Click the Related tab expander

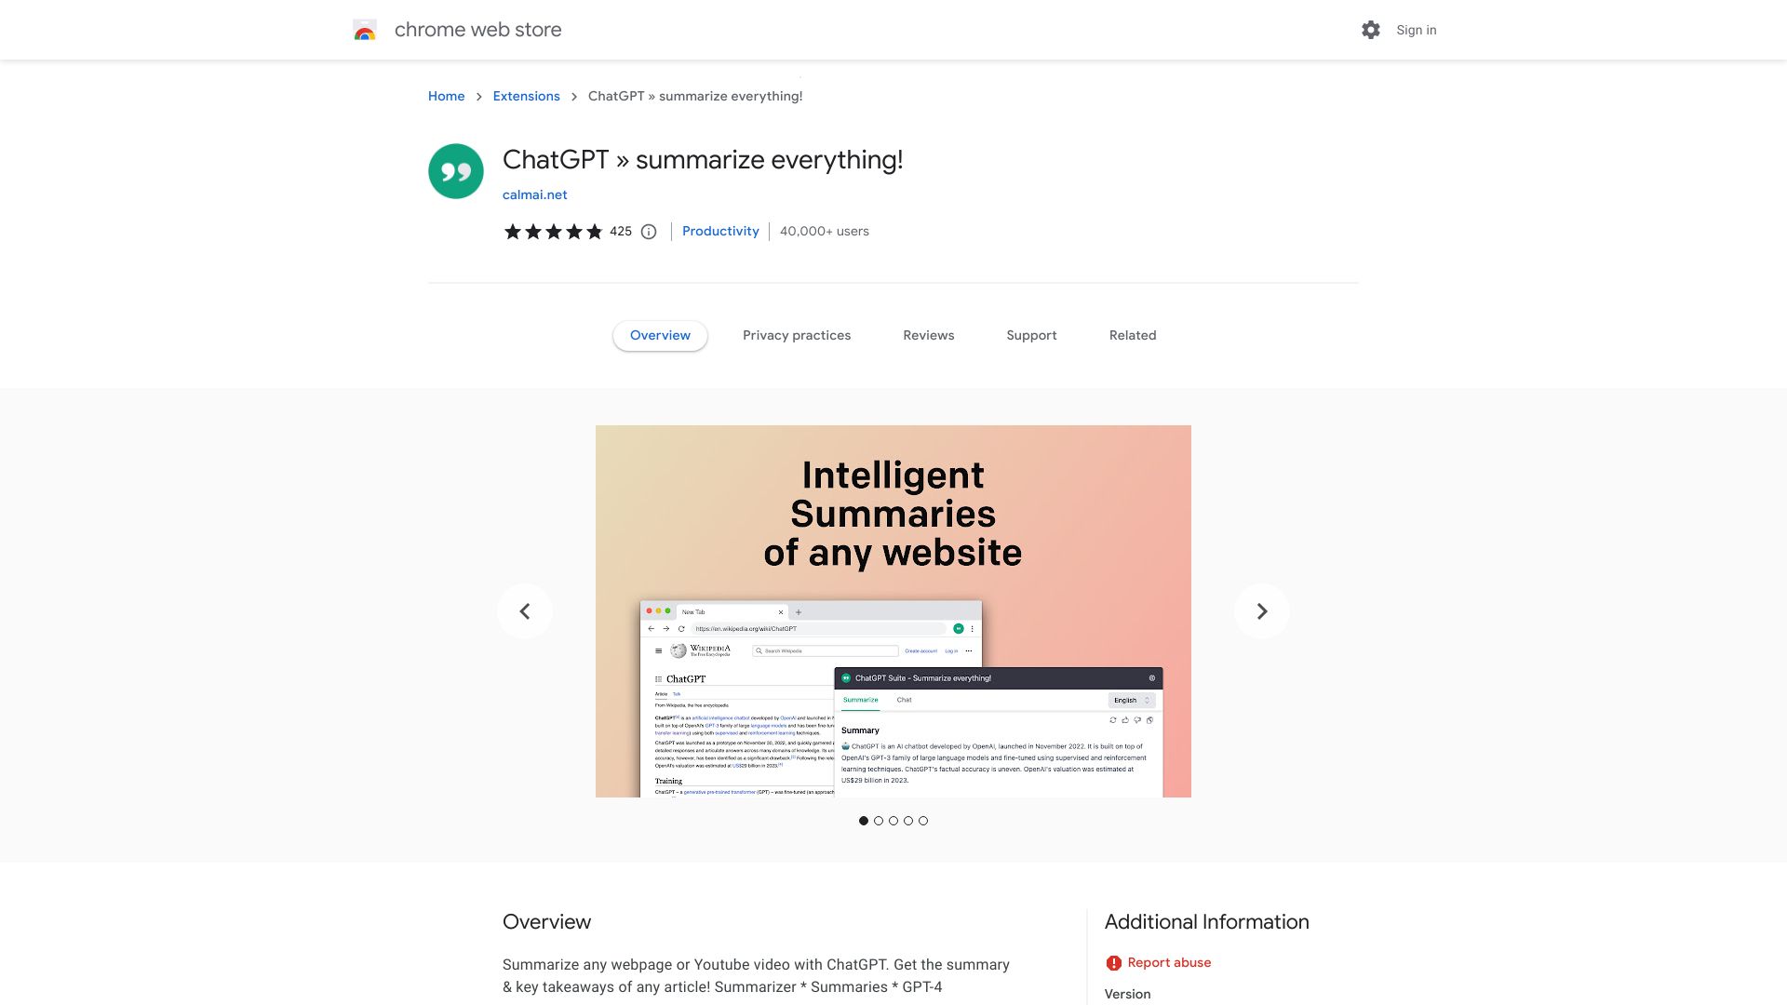coord(1132,335)
